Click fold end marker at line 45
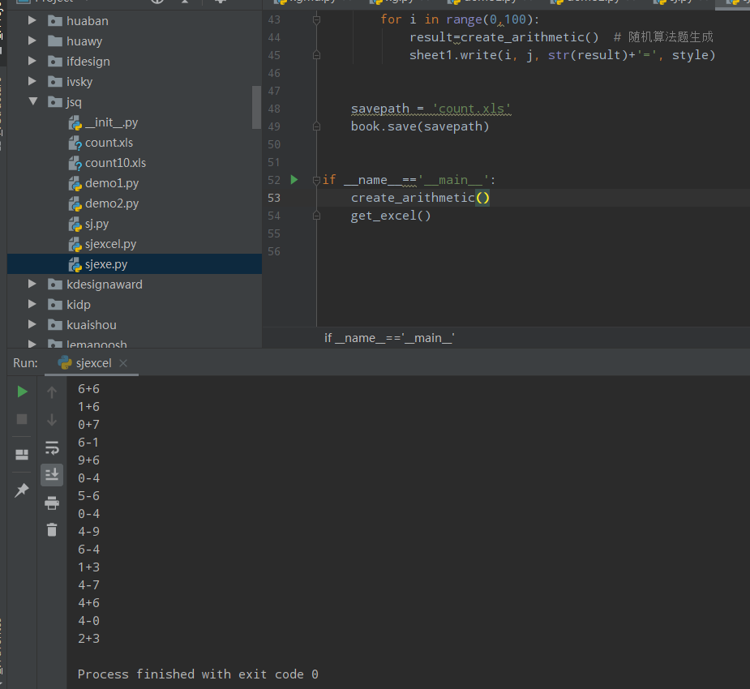The width and height of the screenshot is (750, 689). 316,55
